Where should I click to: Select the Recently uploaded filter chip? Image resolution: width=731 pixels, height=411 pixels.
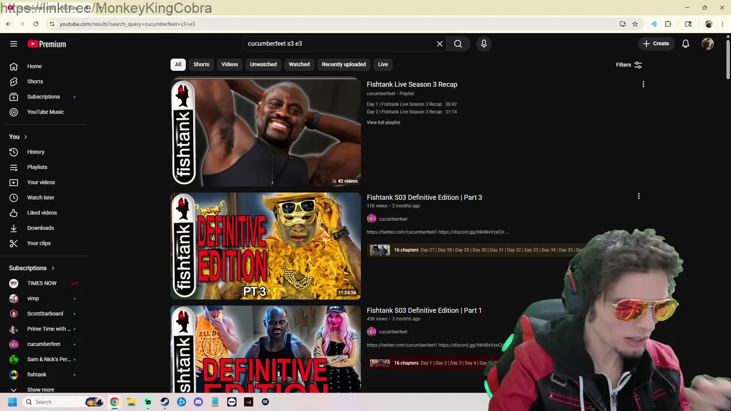pyautogui.click(x=344, y=65)
